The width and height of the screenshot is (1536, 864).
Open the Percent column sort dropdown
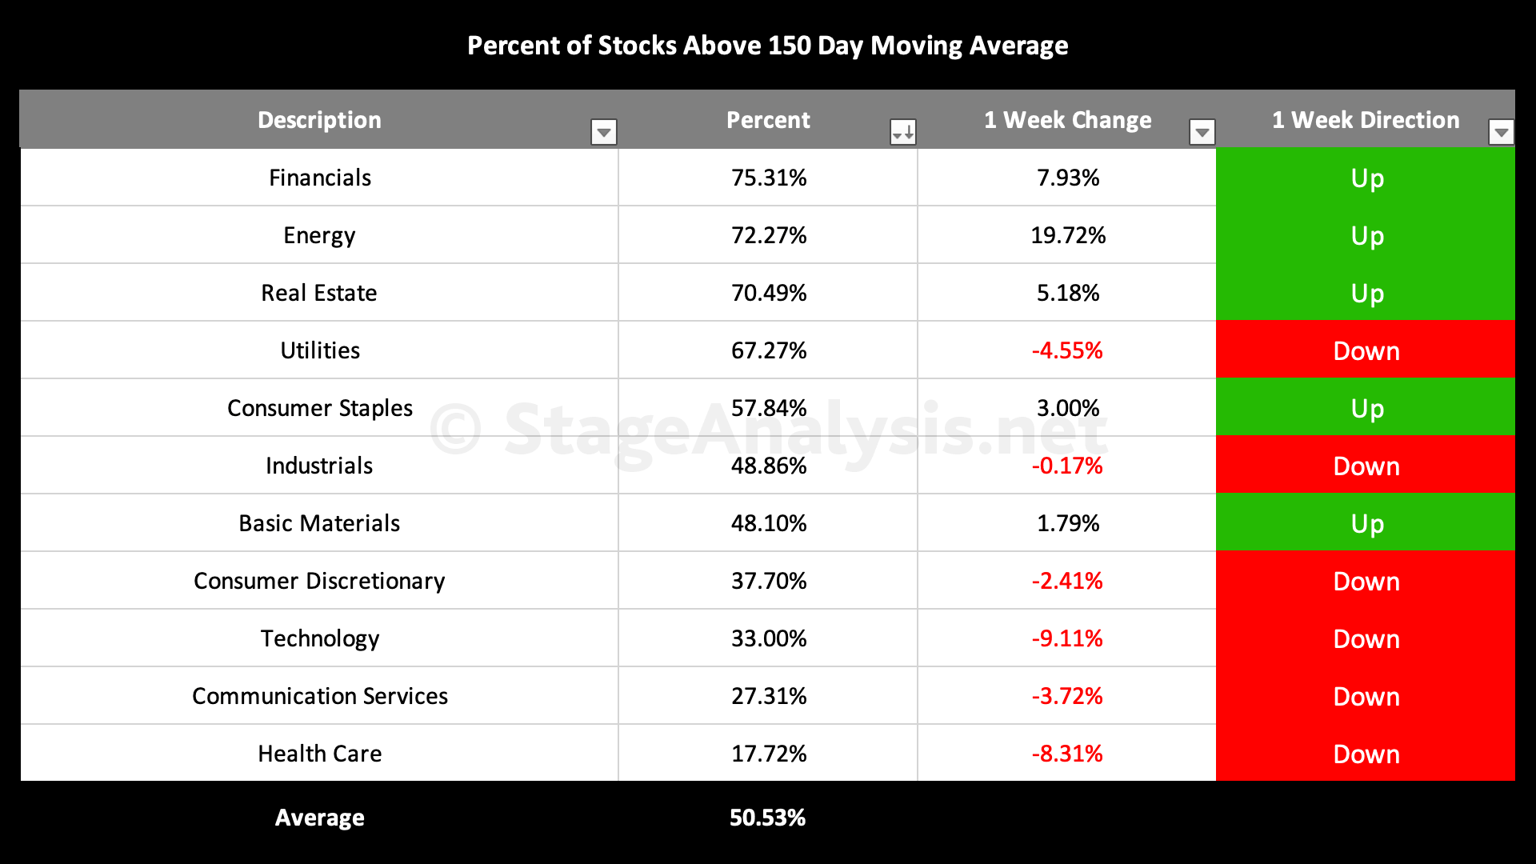point(903,131)
